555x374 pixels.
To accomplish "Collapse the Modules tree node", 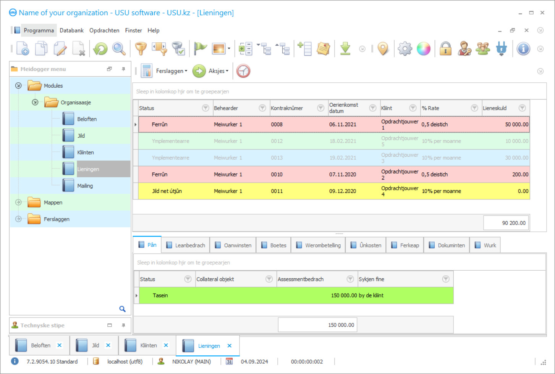I will (18, 86).
